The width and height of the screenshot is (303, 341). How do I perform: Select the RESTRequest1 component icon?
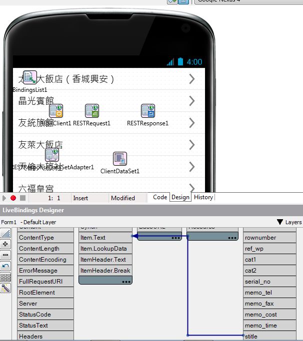pyautogui.click(x=92, y=111)
